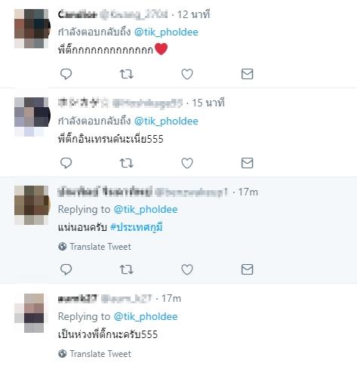Retweet the 12 นาที heart tweet
Viewport: 357px width, 366px height.
tap(126, 74)
